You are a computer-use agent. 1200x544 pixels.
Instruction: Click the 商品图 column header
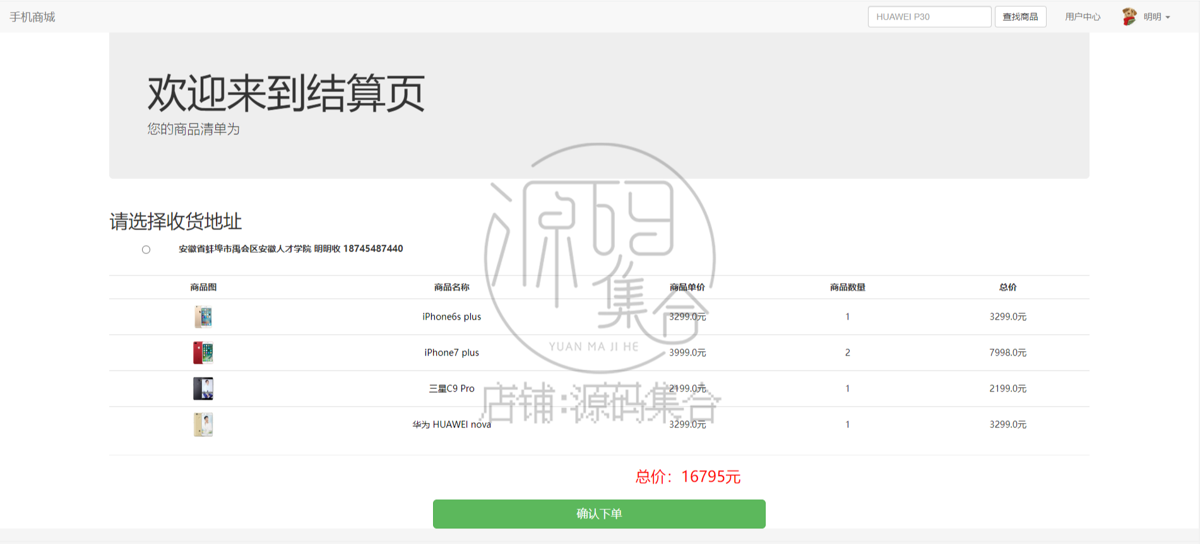(x=203, y=287)
